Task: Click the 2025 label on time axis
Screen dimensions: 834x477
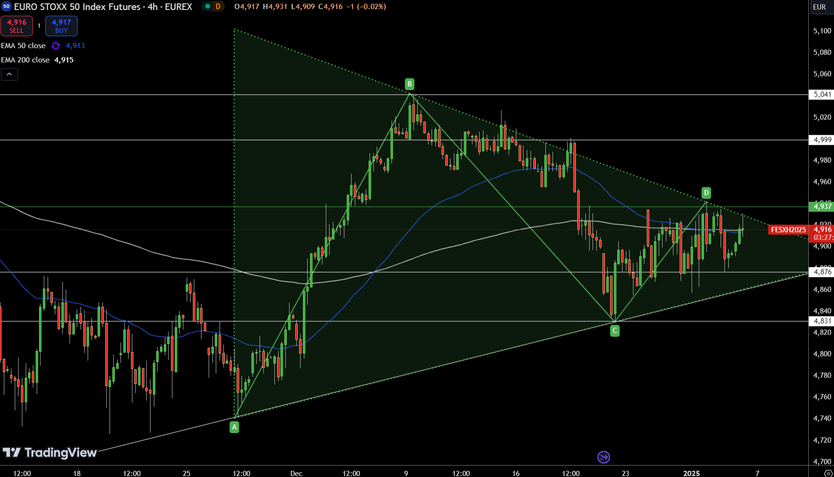Action: [692, 473]
